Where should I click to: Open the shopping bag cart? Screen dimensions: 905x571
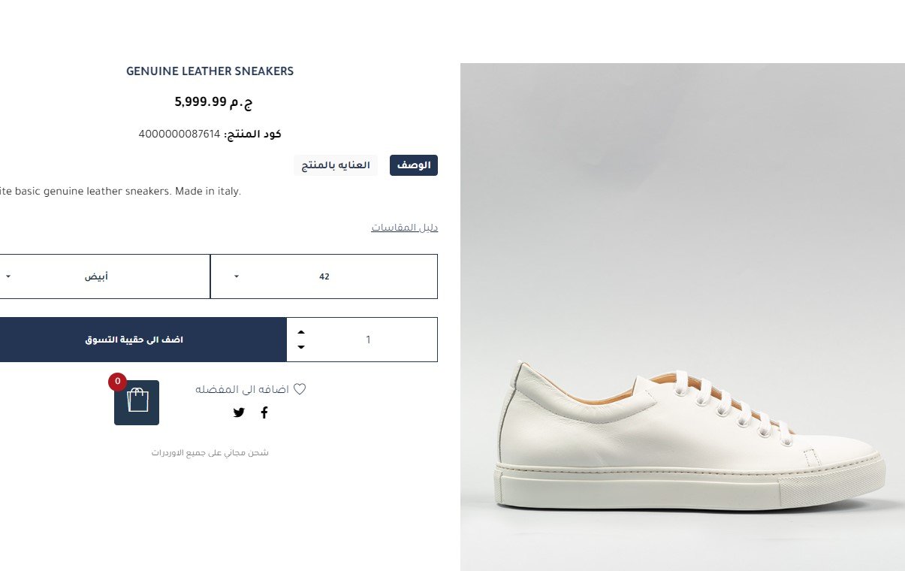click(x=137, y=402)
